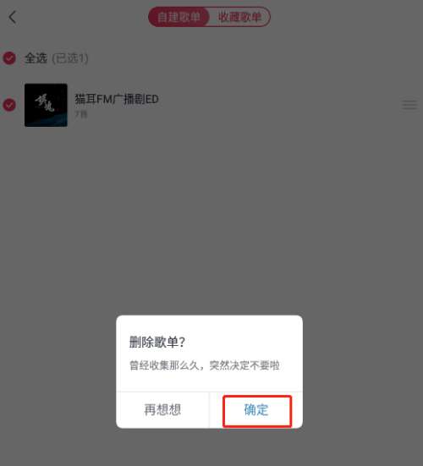Click the 7首 song count under the playlist
Image resolution: width=423 pixels, height=466 pixels.
[81, 114]
